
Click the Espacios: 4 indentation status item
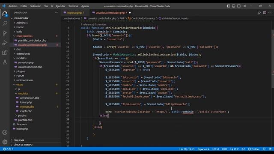203,149
